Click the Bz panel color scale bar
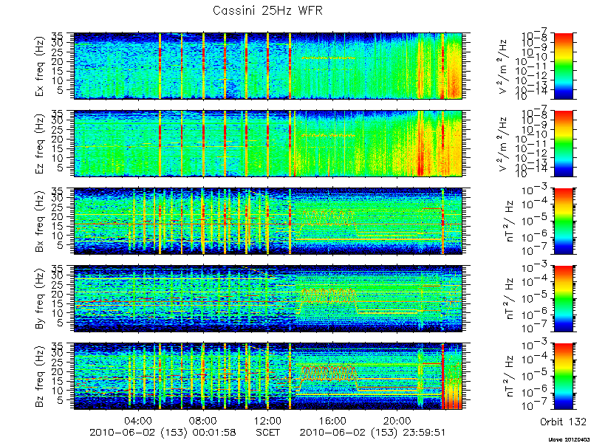 pos(563,377)
